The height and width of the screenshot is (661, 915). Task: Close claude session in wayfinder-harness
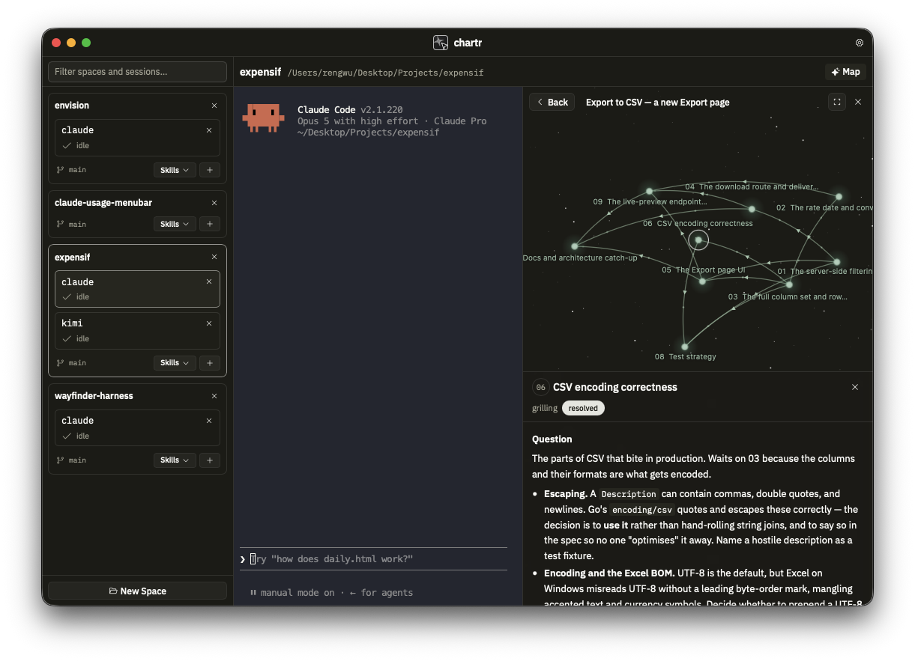pos(209,421)
